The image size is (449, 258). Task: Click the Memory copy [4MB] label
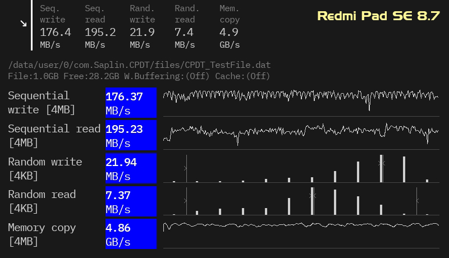[42, 234]
